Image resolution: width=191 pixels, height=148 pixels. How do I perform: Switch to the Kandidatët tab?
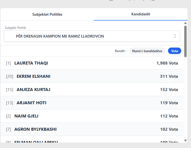(x=141, y=14)
